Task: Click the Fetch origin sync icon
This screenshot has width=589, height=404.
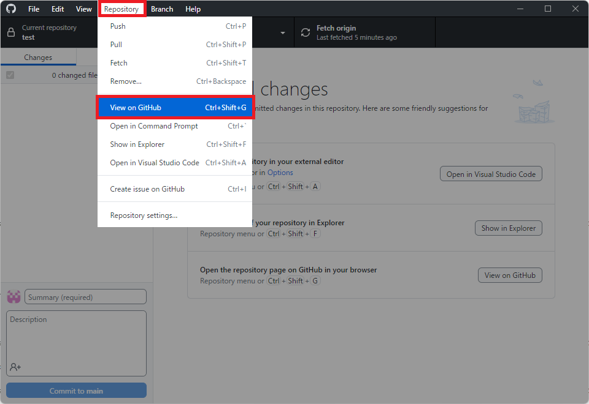Action: pyautogui.click(x=306, y=32)
